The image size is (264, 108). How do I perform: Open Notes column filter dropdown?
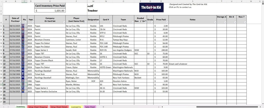(x=215, y=22)
